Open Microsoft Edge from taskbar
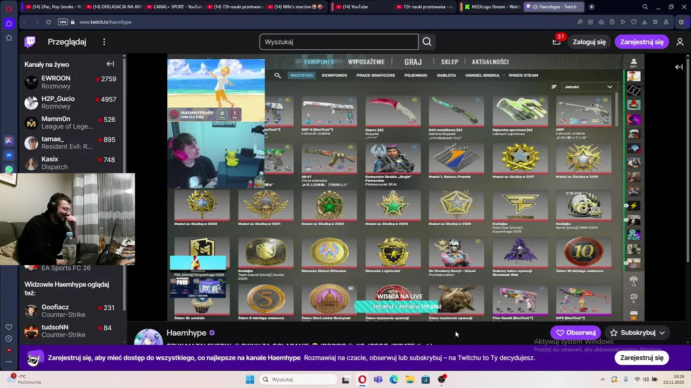691x388 pixels. pos(394,379)
